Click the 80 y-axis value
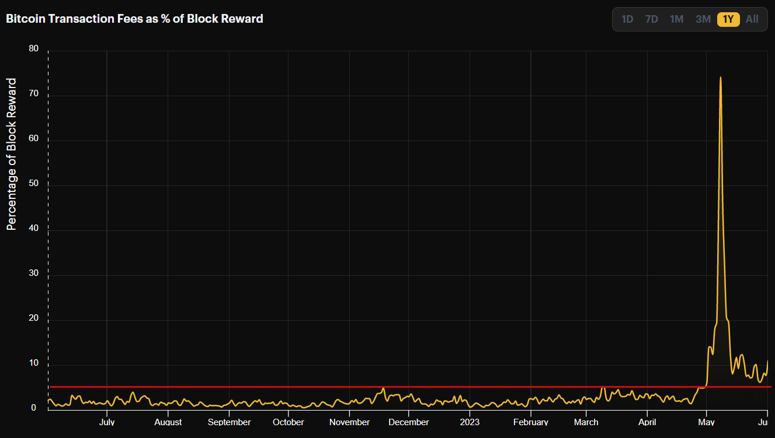Image resolution: width=775 pixels, height=438 pixels. pyautogui.click(x=33, y=49)
